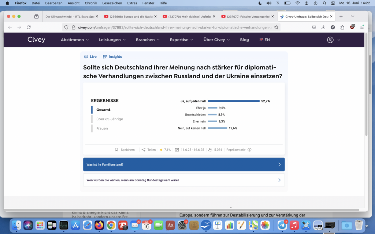Image resolution: width=375 pixels, height=234 pixels.
Task: Bookmark page with the star icon
Action: [276, 27]
